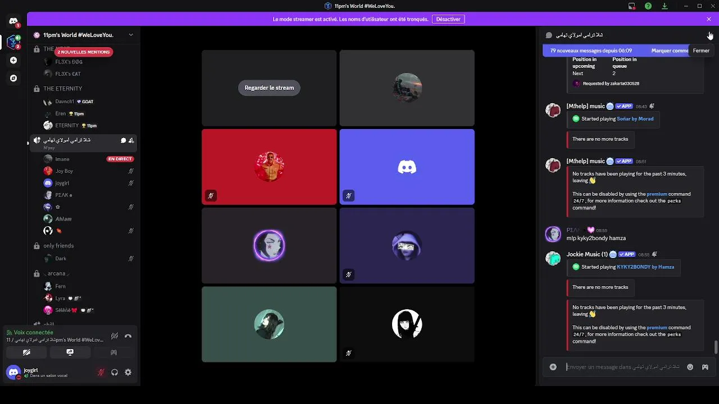Click the 79 nouveaux messages bar
The width and height of the screenshot is (719, 404).
point(591,50)
